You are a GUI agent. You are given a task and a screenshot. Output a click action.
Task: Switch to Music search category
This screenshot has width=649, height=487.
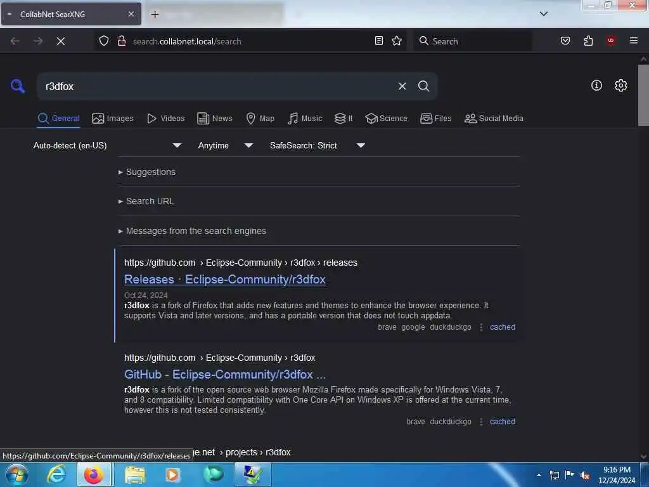[305, 119]
